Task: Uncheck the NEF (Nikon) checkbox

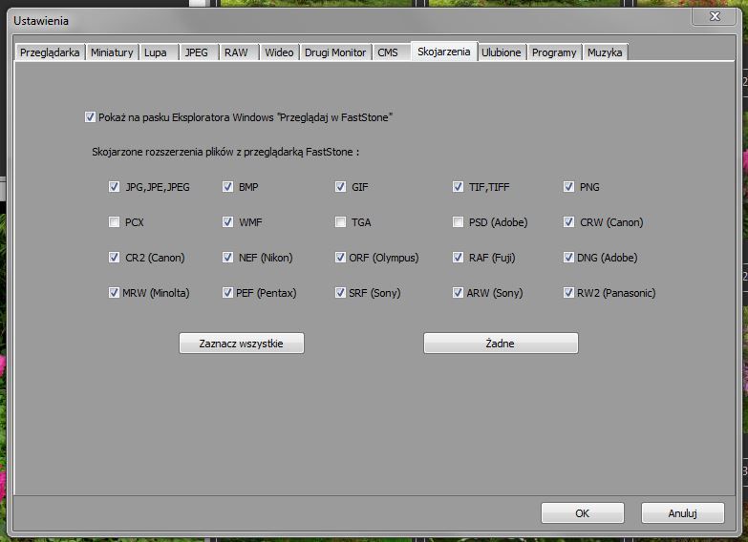Action: 228,258
